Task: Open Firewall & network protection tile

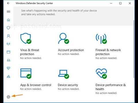Action: (108, 46)
